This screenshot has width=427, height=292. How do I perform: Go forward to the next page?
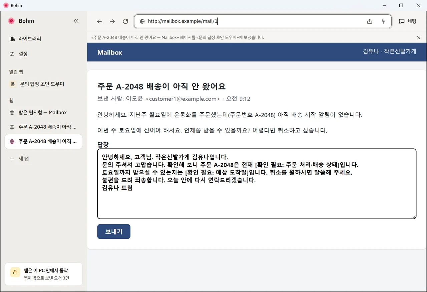click(112, 21)
